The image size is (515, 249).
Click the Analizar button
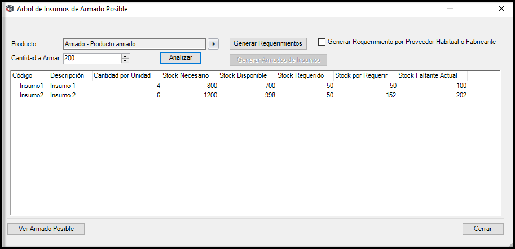click(181, 57)
